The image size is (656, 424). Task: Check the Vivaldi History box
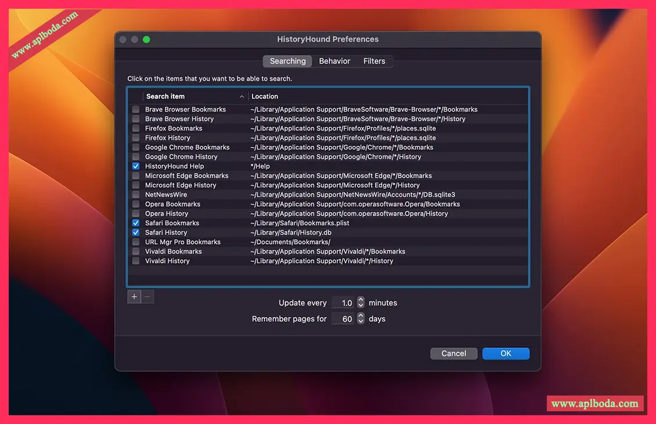[x=135, y=261]
